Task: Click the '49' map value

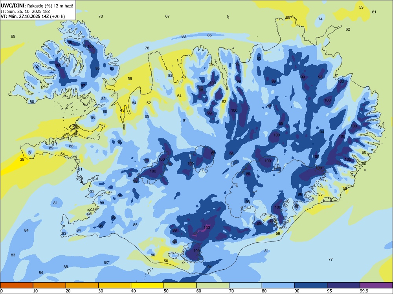Action: pos(122,110)
